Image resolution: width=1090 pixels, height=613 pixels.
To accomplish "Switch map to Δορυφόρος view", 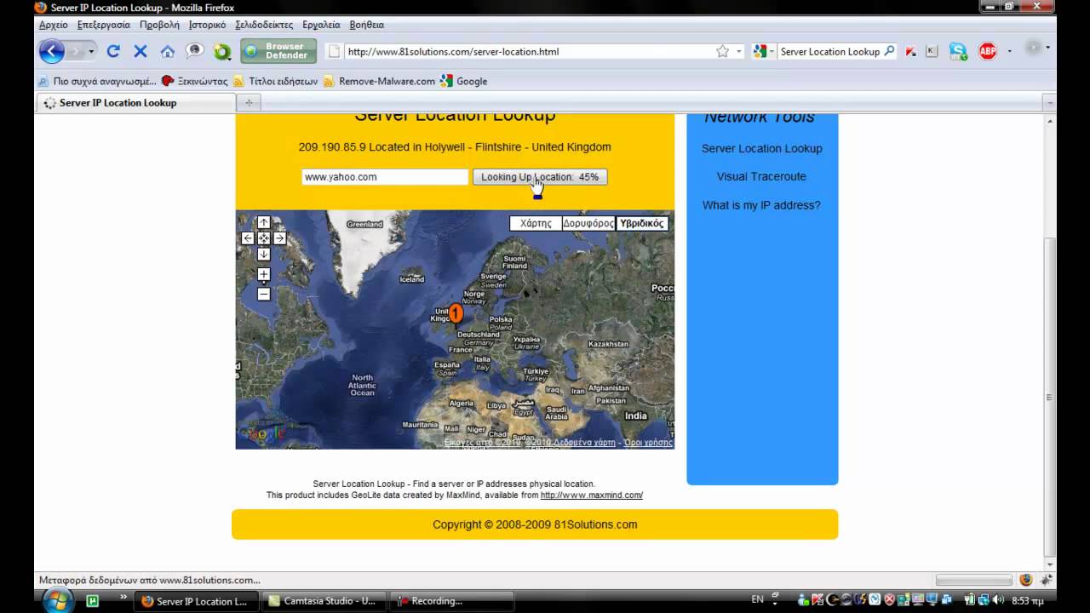I will coord(588,223).
